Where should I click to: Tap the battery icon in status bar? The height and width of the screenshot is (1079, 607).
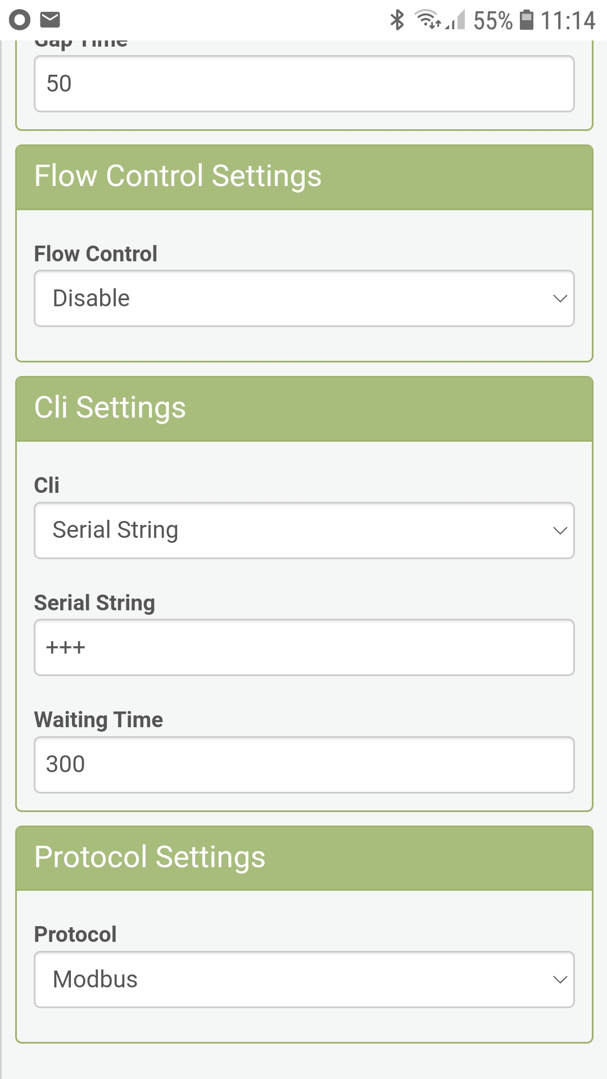[x=527, y=20]
